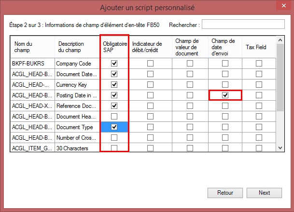294x212 pixels.
Task: Check Tax Field for Posting Date row
Action: pyautogui.click(x=259, y=95)
